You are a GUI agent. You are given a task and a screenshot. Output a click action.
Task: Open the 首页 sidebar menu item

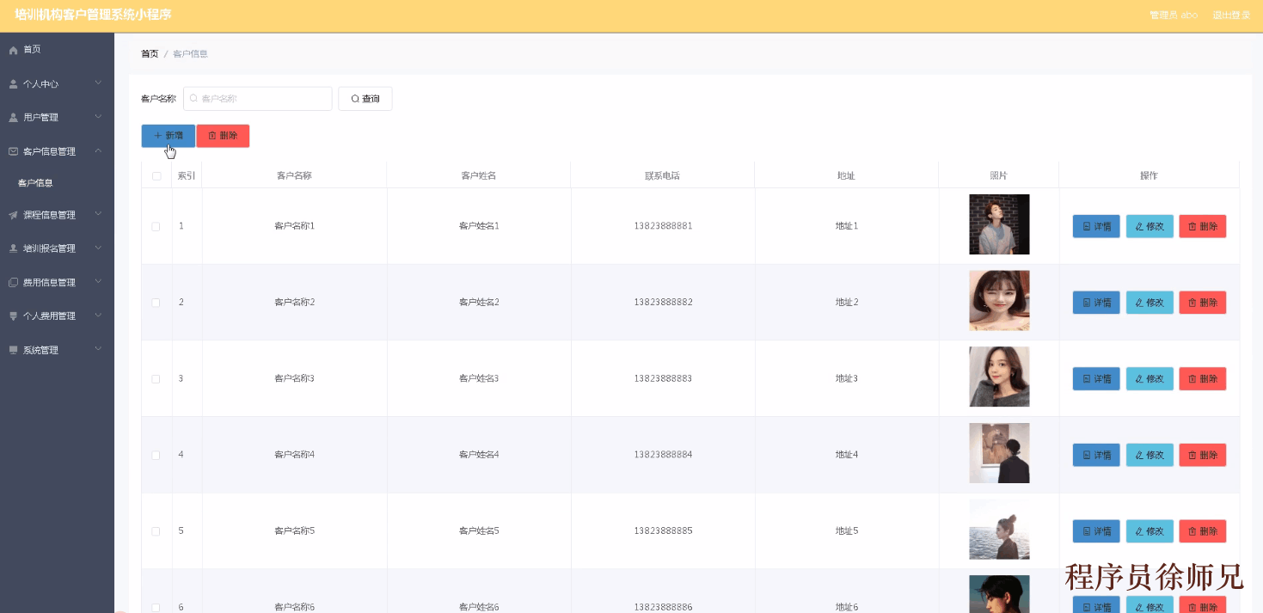pyautogui.click(x=57, y=50)
